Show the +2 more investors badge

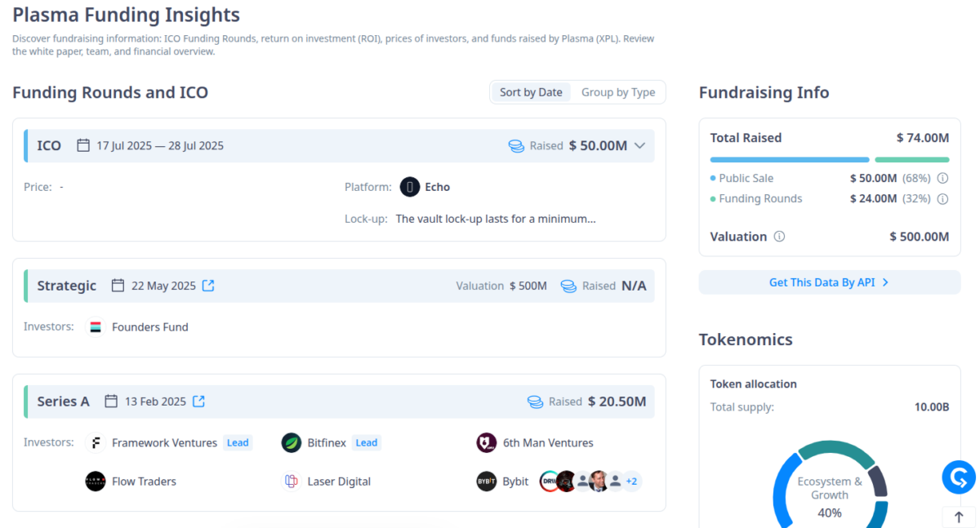point(631,481)
